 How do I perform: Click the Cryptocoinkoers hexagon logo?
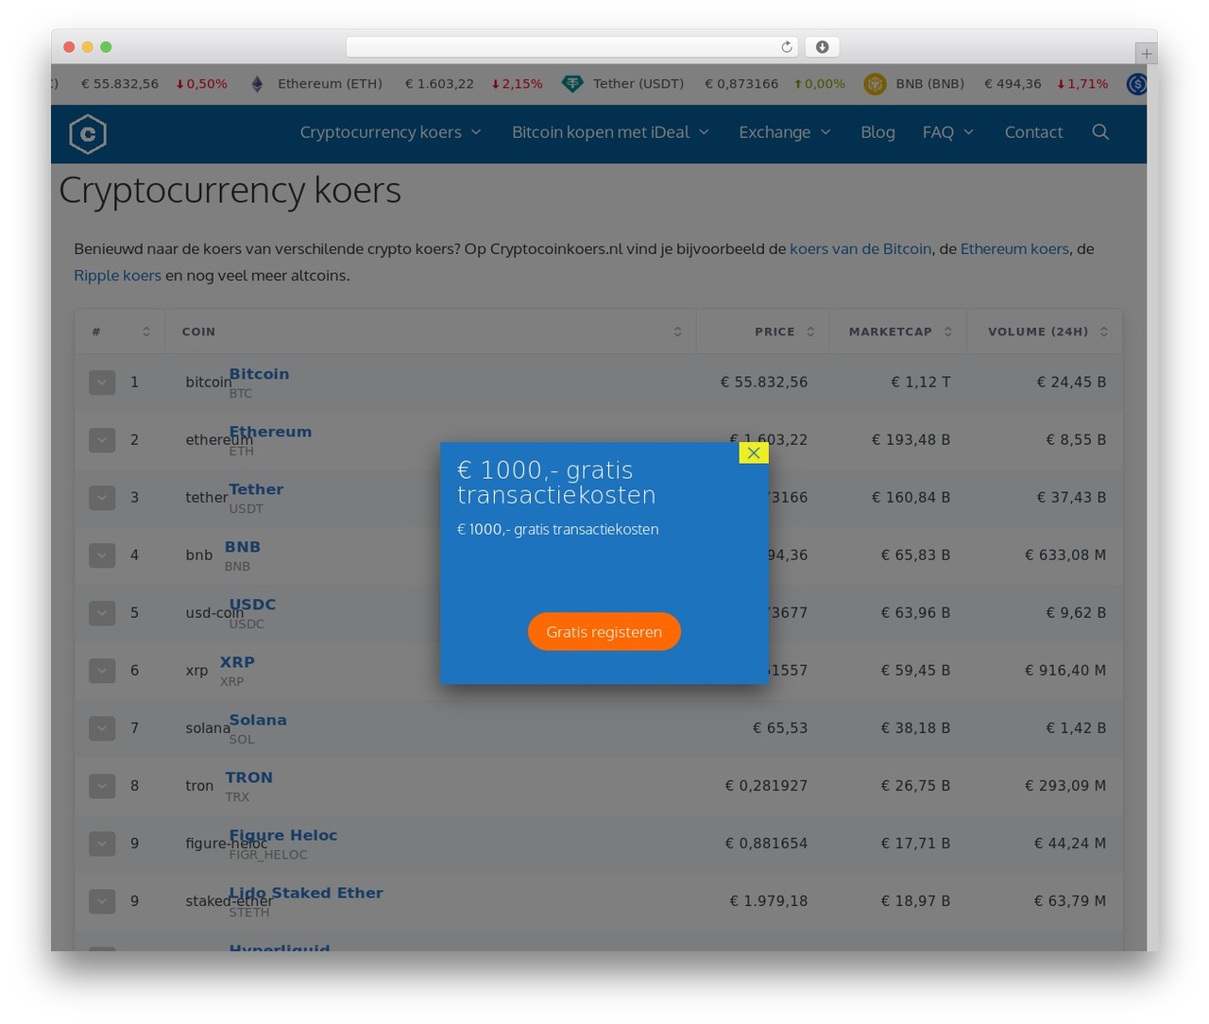[88, 133]
